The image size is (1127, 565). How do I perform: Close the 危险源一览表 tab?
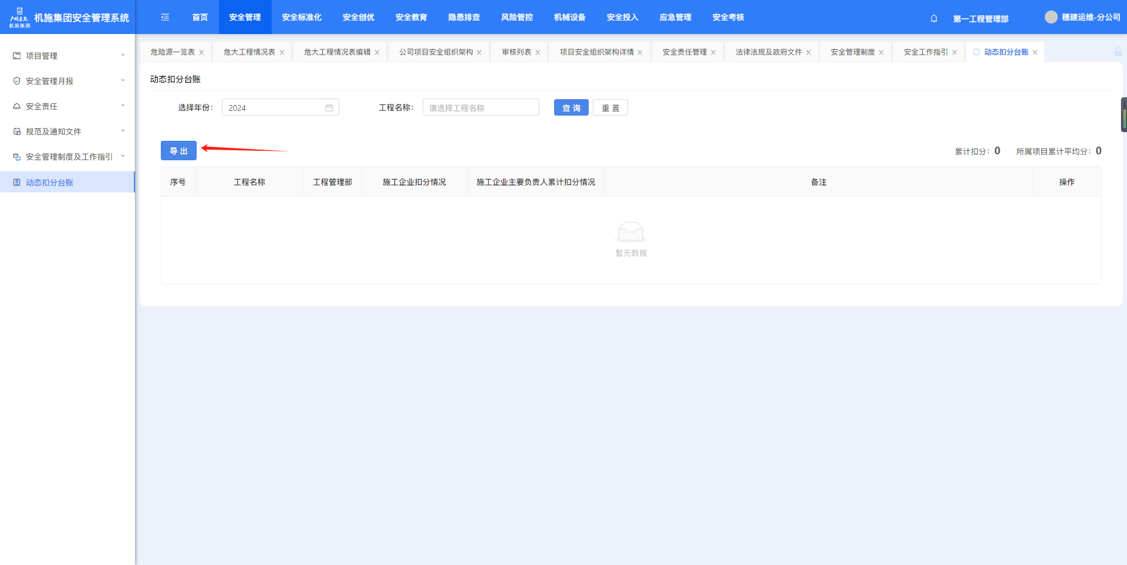201,53
